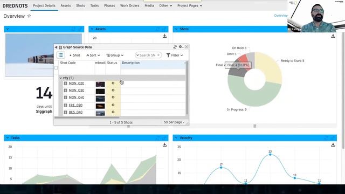
Task: Download the Assets graph
Action: [x=164, y=36]
